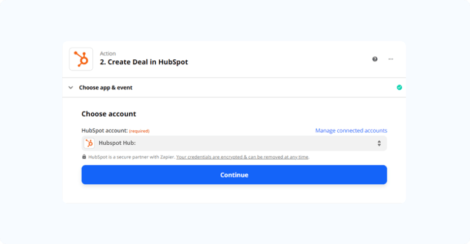Collapse the Choose app & event chevron
The width and height of the screenshot is (470, 244).
tap(70, 87)
